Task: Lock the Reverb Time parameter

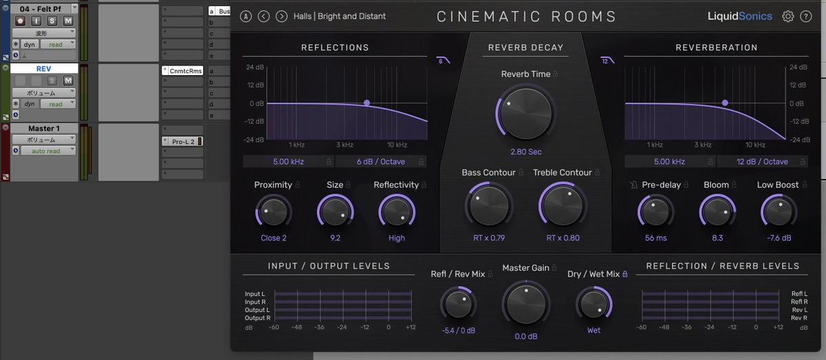Action: pyautogui.click(x=555, y=74)
